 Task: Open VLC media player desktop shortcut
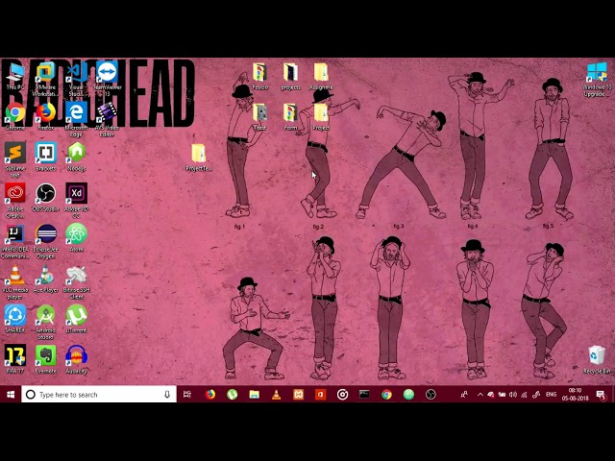coord(15,282)
